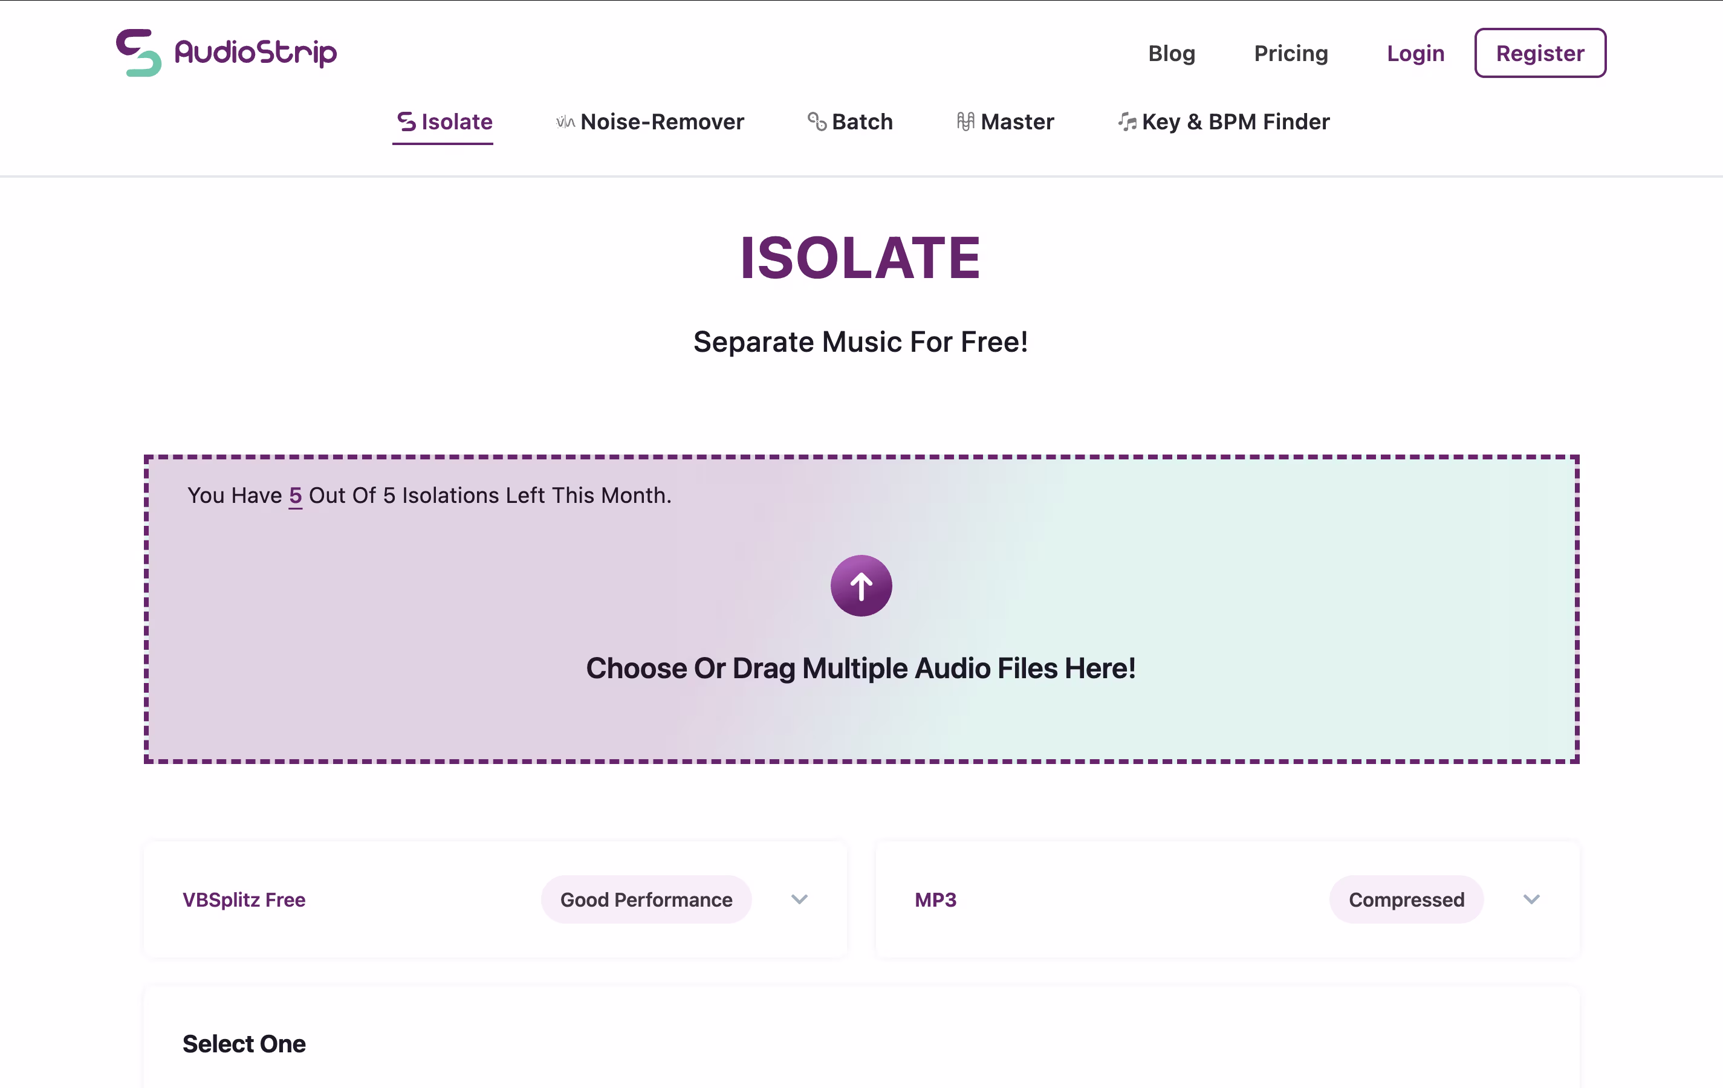This screenshot has height=1088, width=1723.
Task: Click the MP3 format label
Action: coord(935,899)
